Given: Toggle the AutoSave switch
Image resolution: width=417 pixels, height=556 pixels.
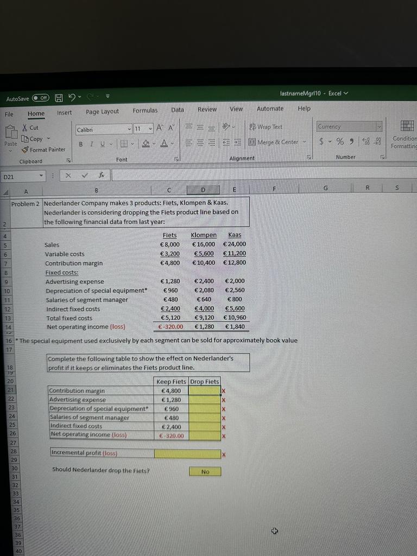Looking at the screenshot, I should pos(40,98).
